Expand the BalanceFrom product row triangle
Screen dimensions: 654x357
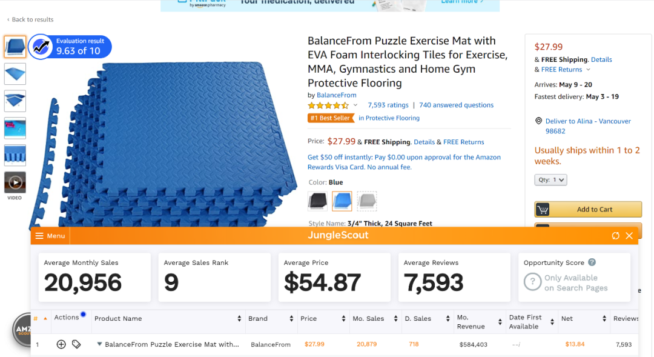(99, 344)
